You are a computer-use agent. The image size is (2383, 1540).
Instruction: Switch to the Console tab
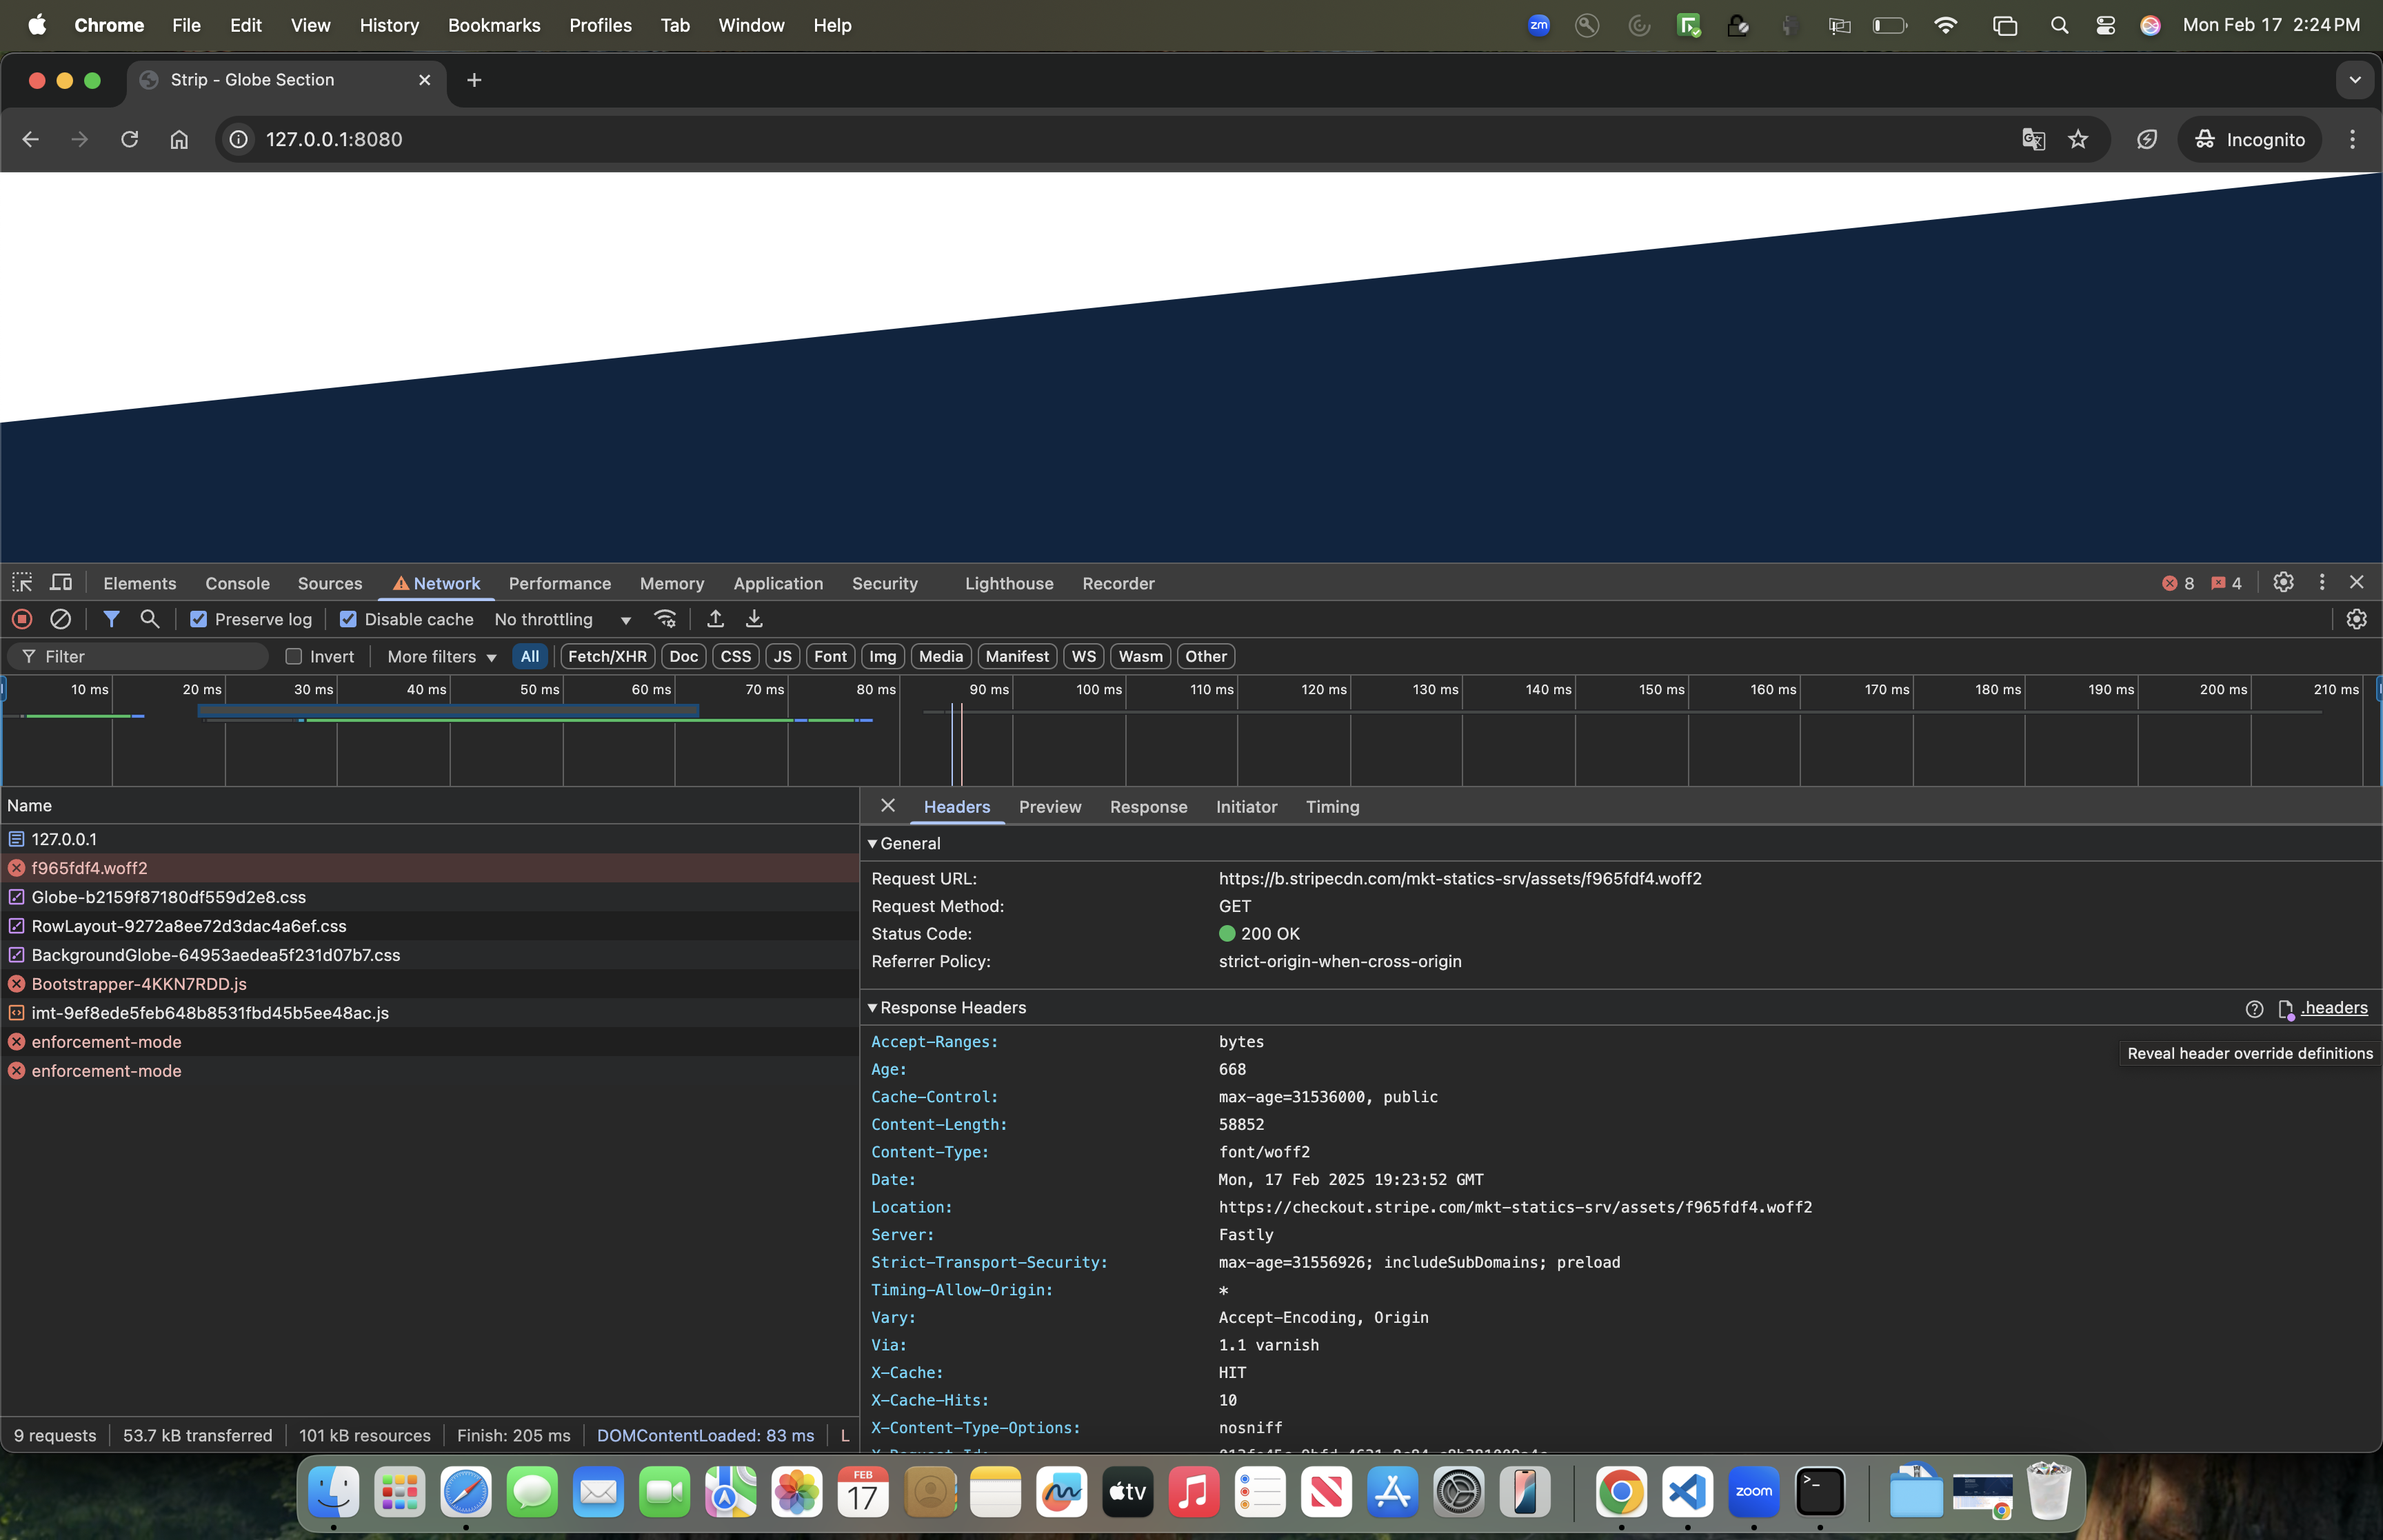pyautogui.click(x=237, y=583)
